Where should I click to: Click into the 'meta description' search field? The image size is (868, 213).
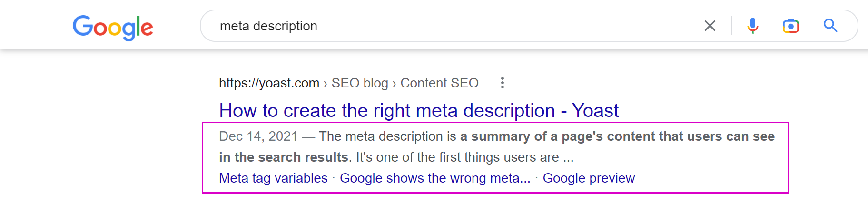coord(447,26)
